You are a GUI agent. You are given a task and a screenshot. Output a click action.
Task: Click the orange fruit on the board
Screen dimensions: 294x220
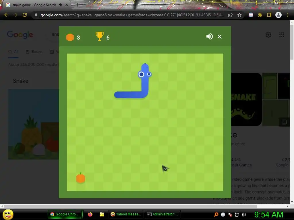click(81, 178)
